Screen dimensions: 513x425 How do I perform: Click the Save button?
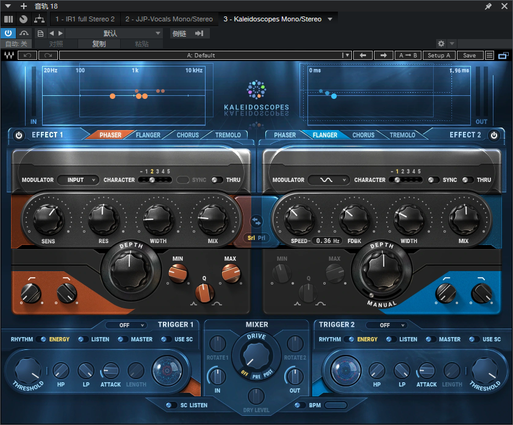[469, 56]
